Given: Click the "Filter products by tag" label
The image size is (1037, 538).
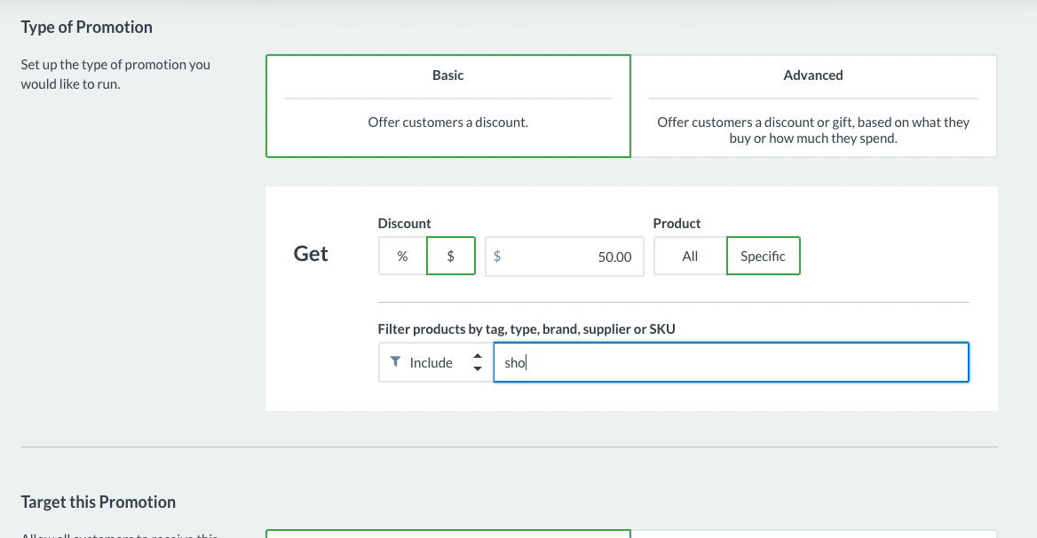Looking at the screenshot, I should pyautogui.click(x=526, y=328).
